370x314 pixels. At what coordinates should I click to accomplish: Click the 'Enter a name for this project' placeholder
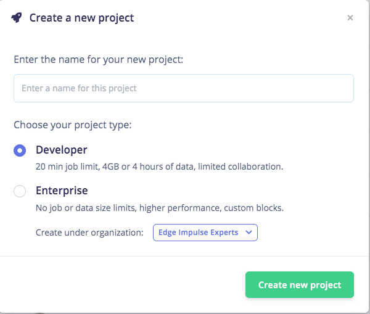pyautogui.click(x=79, y=88)
